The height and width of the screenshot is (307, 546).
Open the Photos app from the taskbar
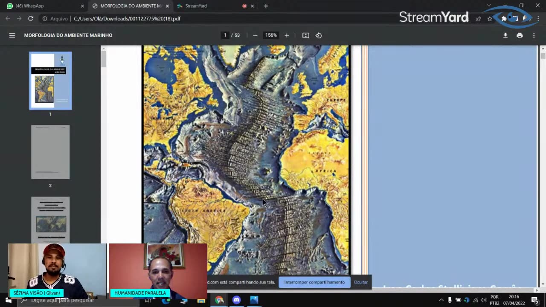[254, 300]
